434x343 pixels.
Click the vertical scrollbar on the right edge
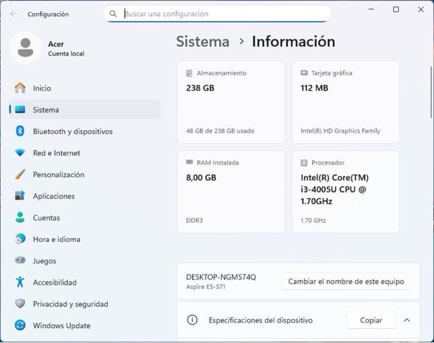pyautogui.click(x=431, y=93)
